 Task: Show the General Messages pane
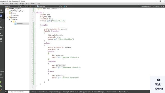[98, 92]
